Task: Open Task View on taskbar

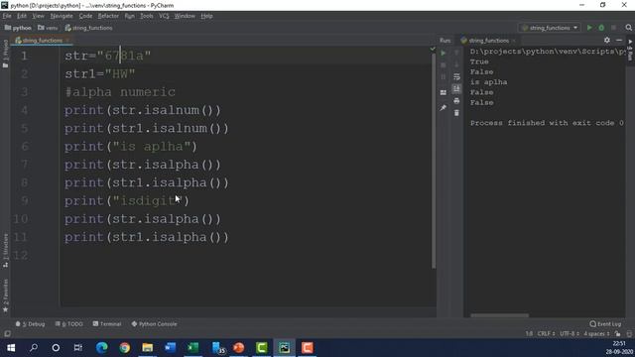Action: tap(78, 348)
